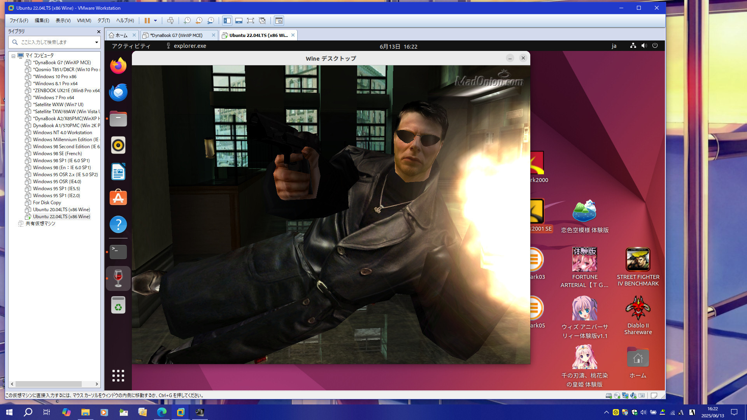Open the snapshot manager
Viewport: 747px width, 420px height.
[210, 21]
